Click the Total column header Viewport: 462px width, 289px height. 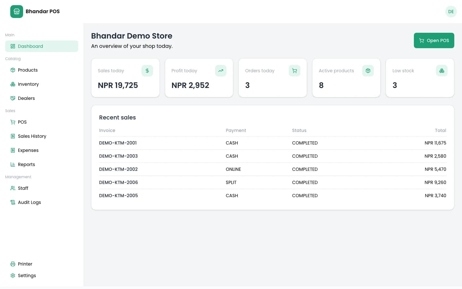[441, 130]
